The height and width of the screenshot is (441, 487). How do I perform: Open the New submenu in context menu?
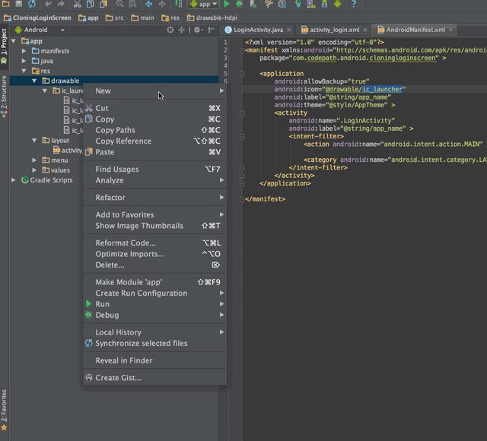(x=103, y=91)
